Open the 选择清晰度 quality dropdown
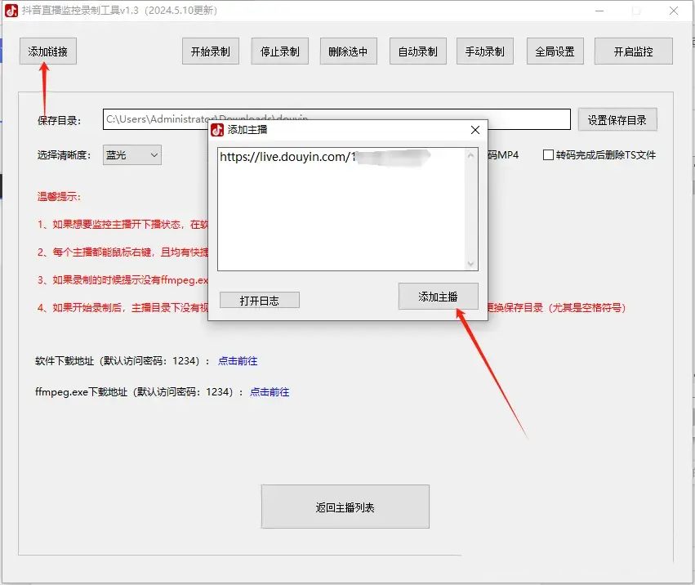695x585 pixels. point(132,155)
